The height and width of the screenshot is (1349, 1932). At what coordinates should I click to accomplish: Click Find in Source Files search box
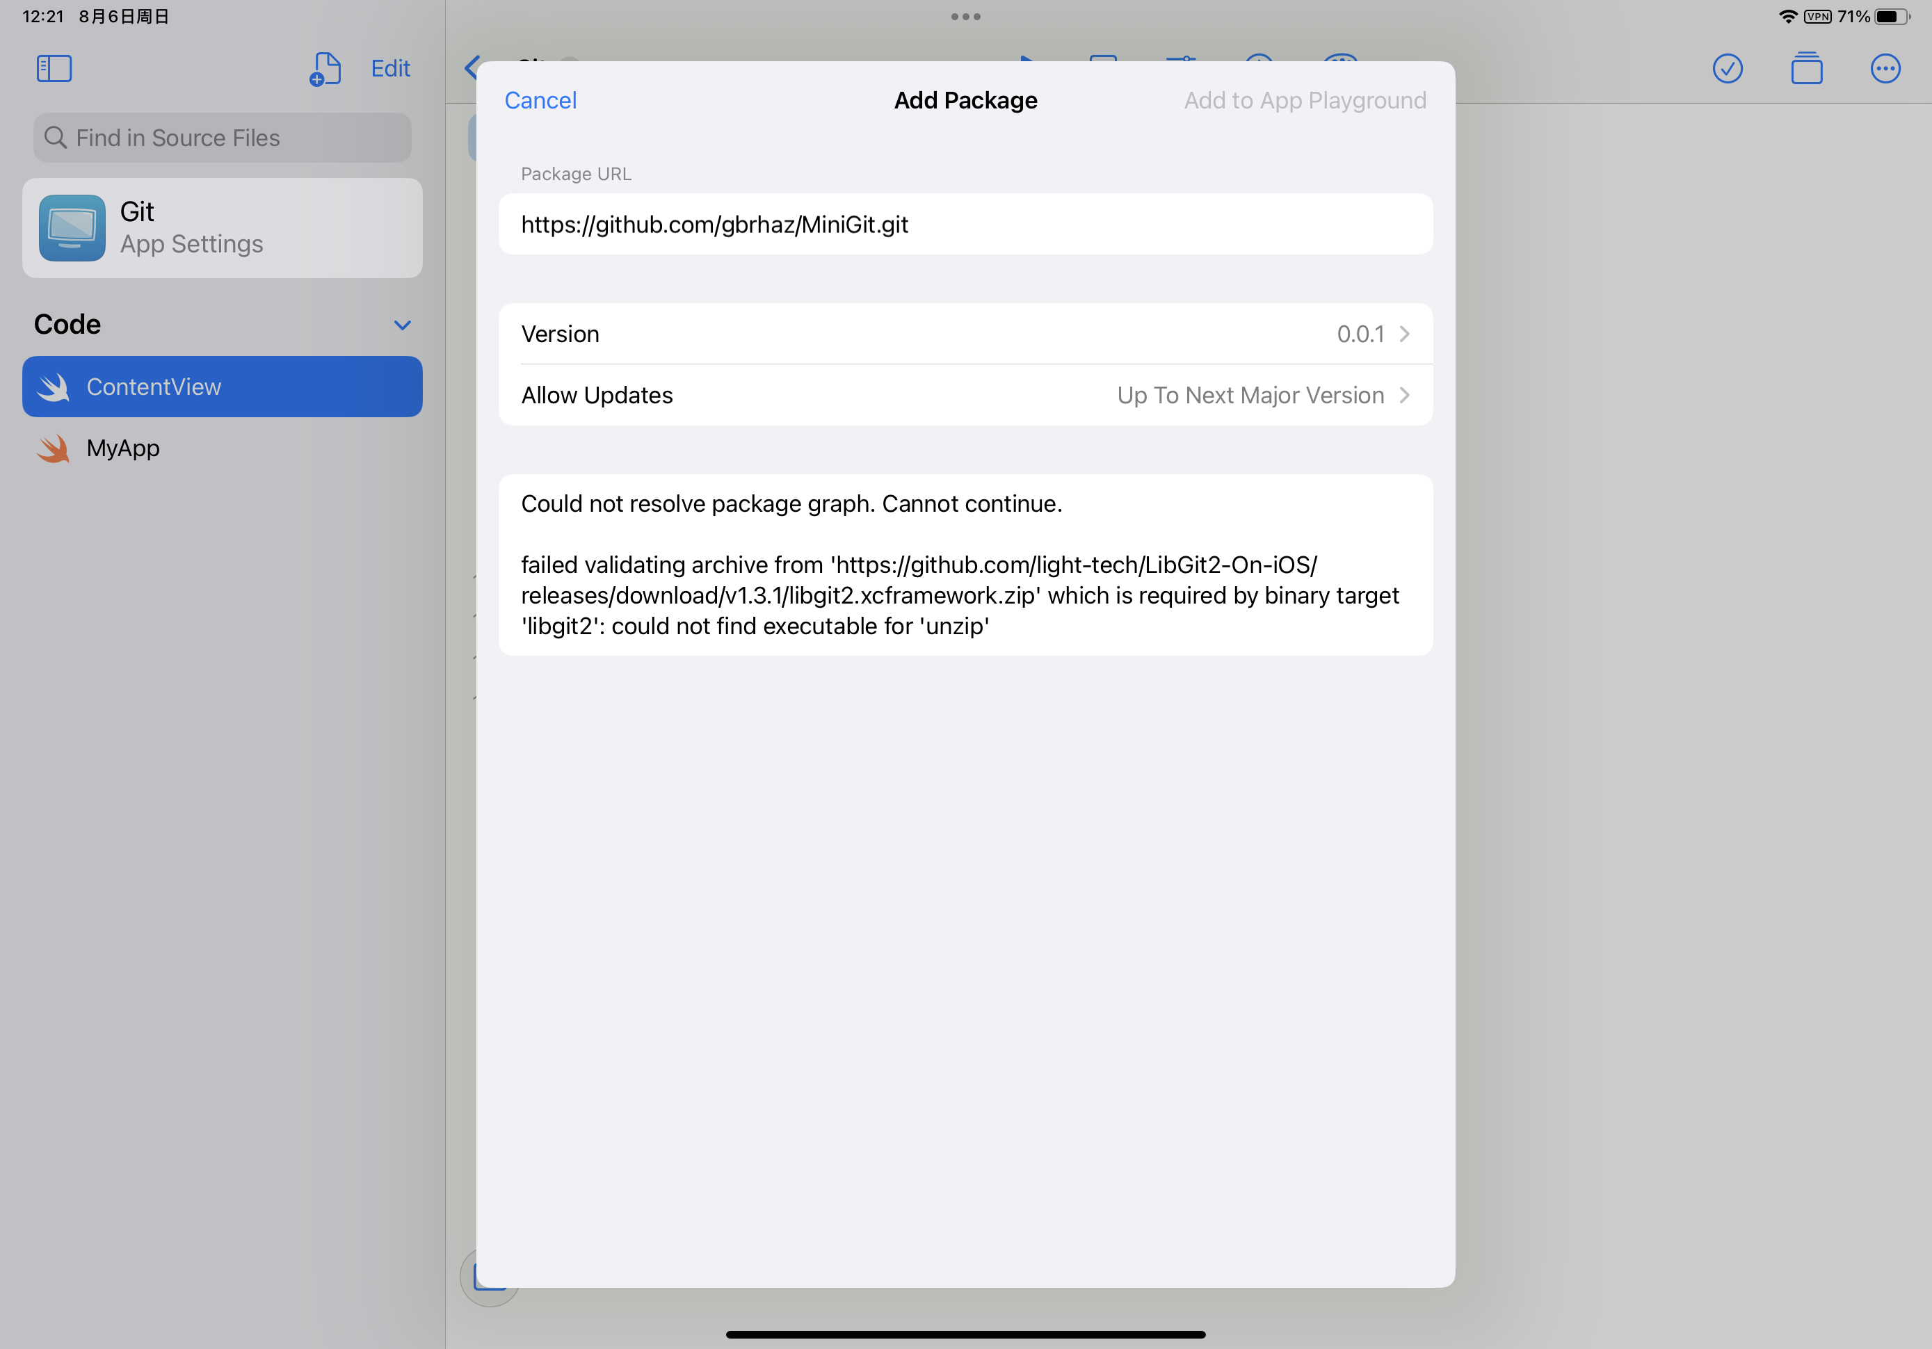221,137
